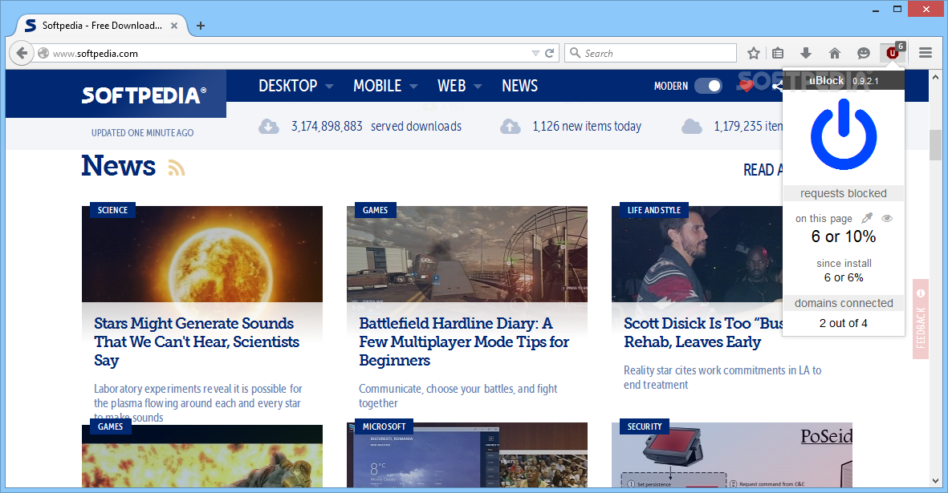Open the NEWS menu item
The image size is (948, 493).
[x=519, y=86]
